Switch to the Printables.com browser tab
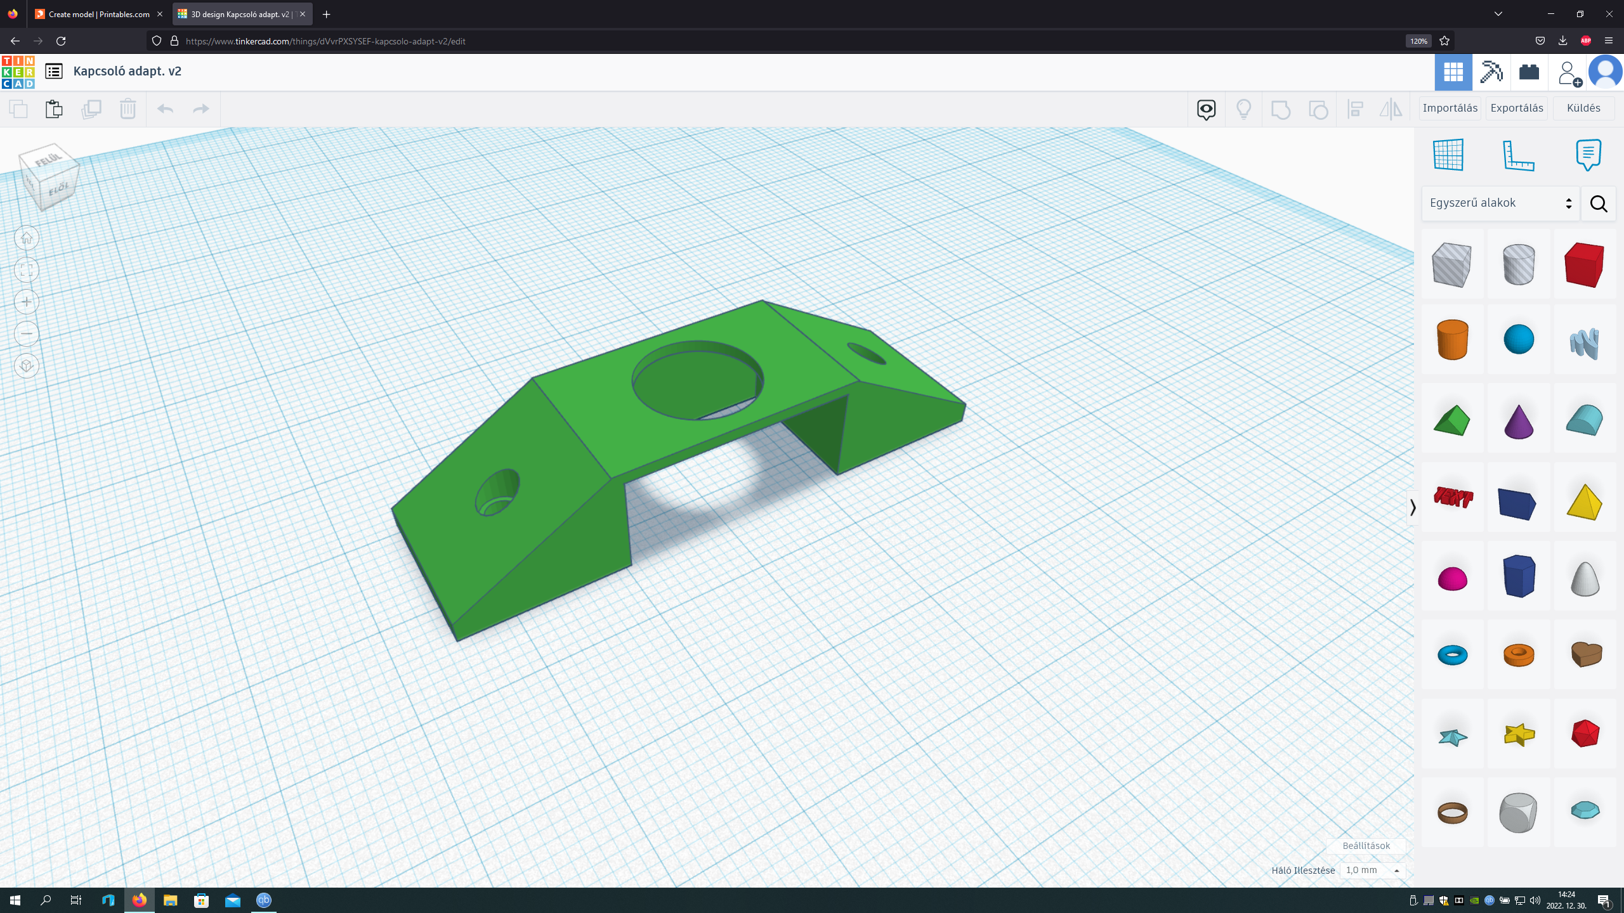Screen dimensions: 1624x913 tap(99, 14)
